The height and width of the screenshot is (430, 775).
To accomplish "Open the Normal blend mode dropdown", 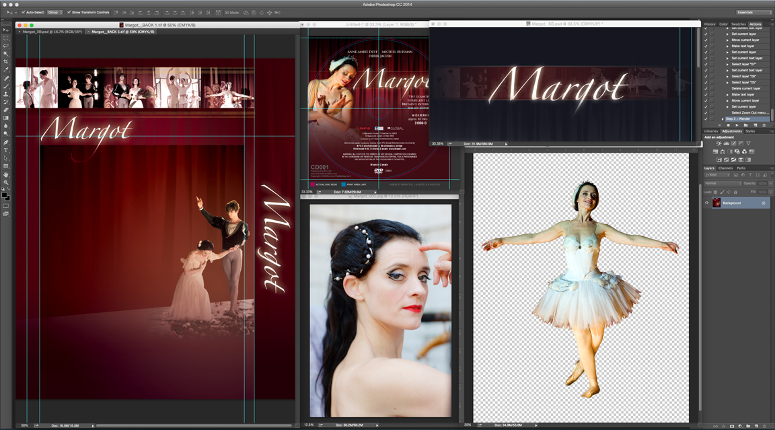I will 723,183.
